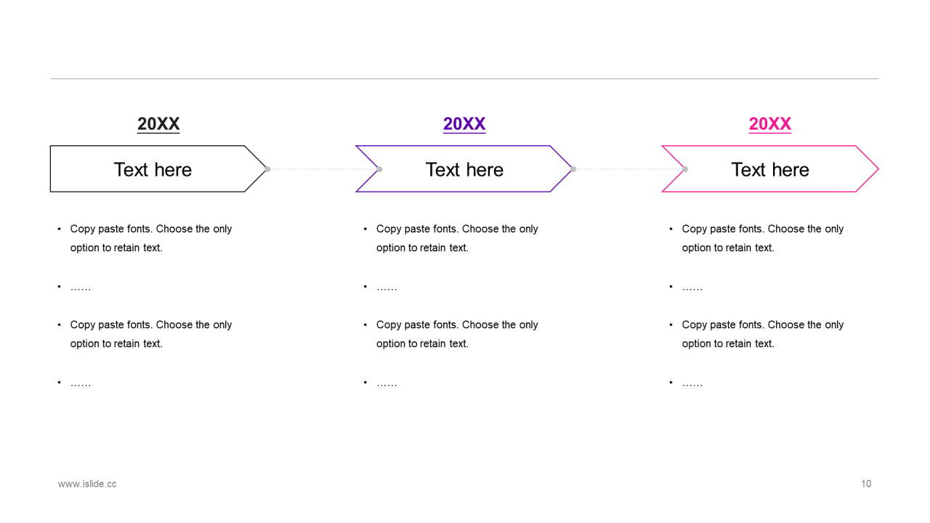The height and width of the screenshot is (523, 930).
Task: Open the www.islide.cc footer link
Action: 87,484
